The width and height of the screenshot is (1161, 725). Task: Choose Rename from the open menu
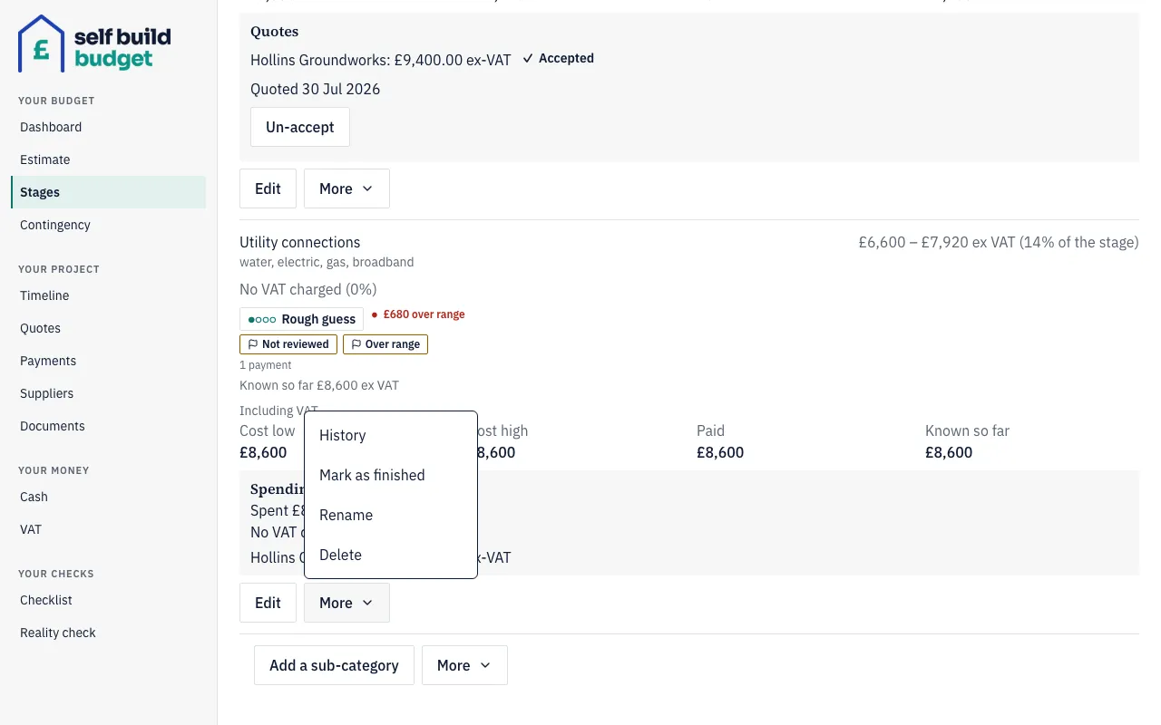coord(391,515)
